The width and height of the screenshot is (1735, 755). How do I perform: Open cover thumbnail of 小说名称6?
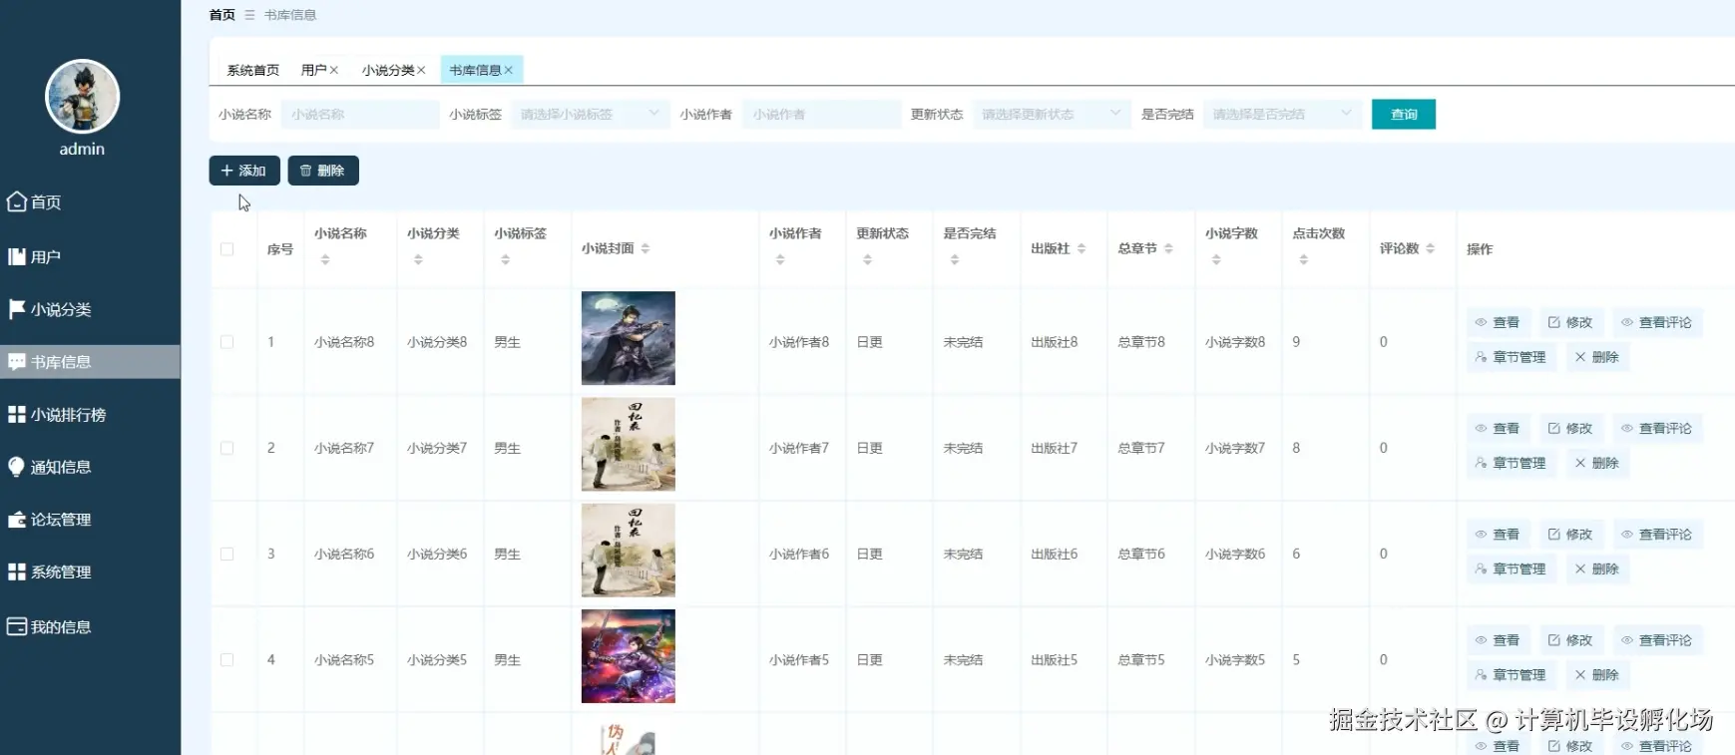629,551
